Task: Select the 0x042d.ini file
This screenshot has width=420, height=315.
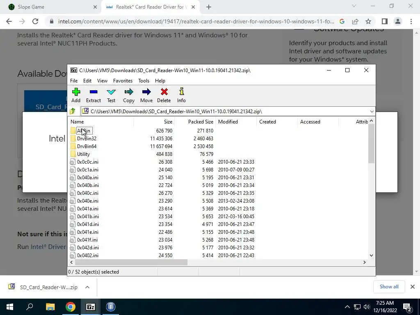Action: point(88,247)
